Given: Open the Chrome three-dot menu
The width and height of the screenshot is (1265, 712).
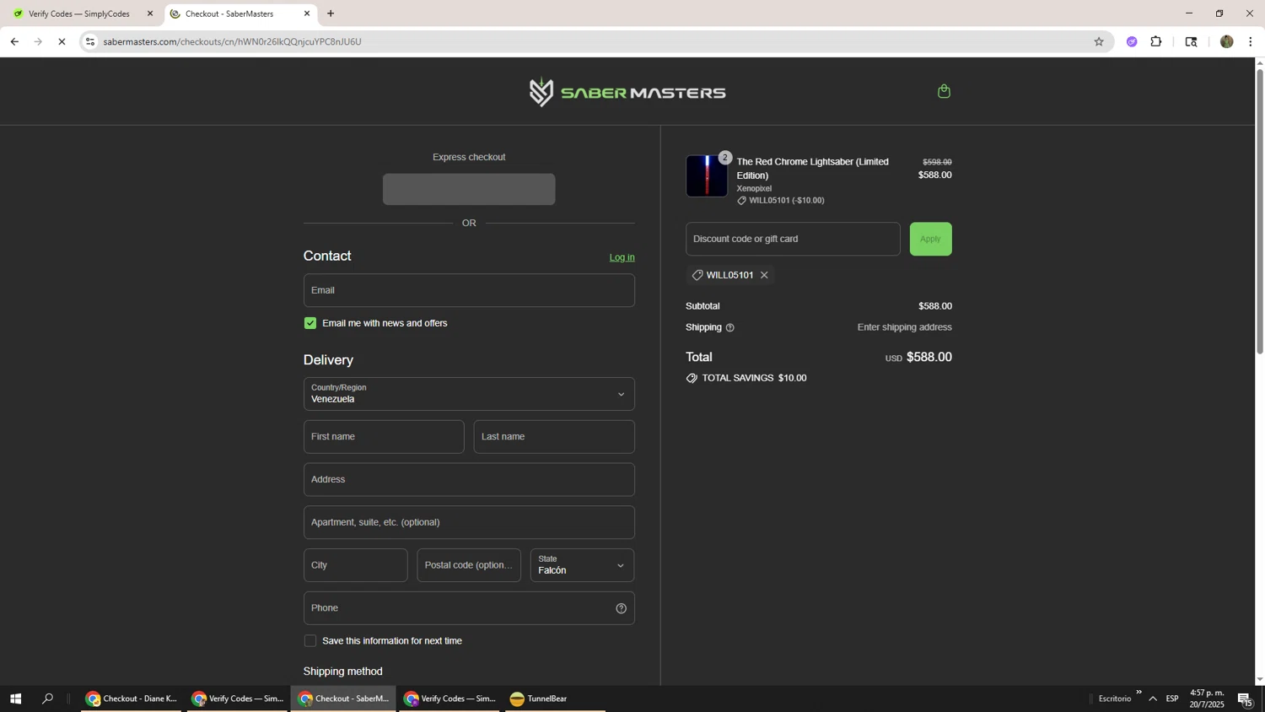Looking at the screenshot, I should click(x=1251, y=41).
